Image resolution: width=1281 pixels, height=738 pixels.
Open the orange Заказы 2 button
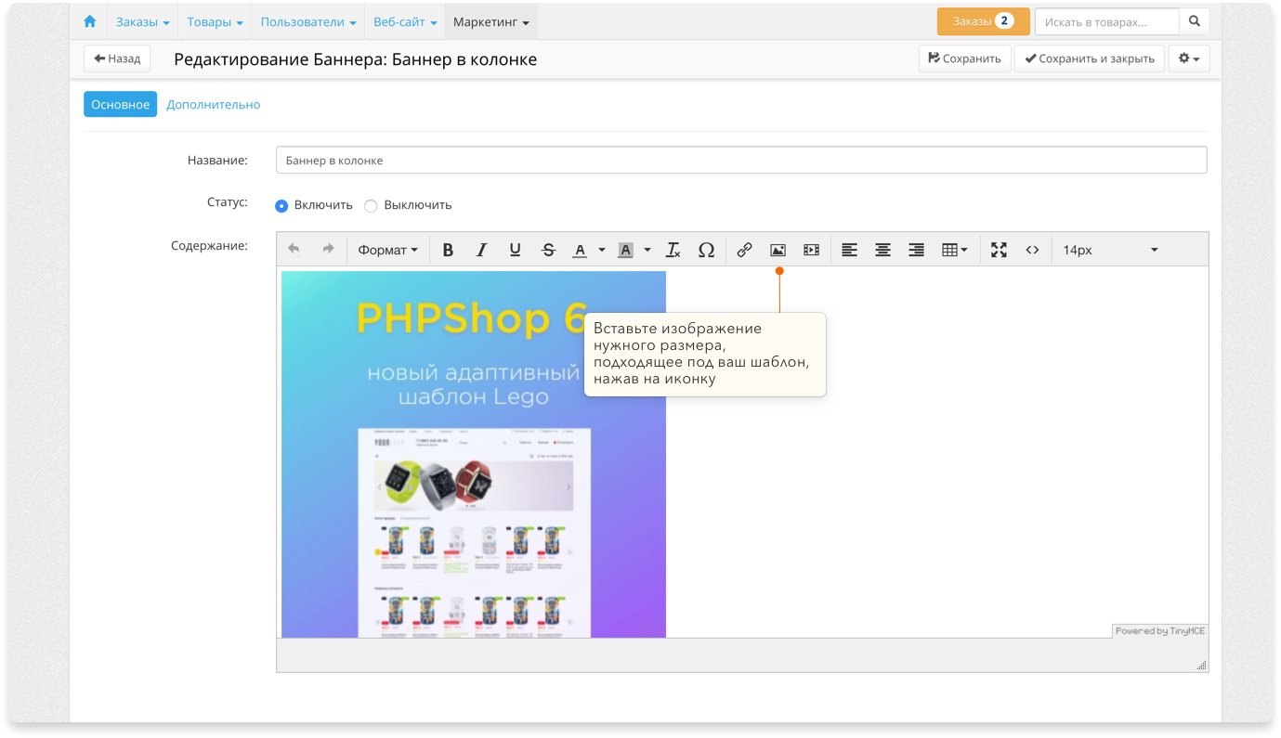pos(984,21)
